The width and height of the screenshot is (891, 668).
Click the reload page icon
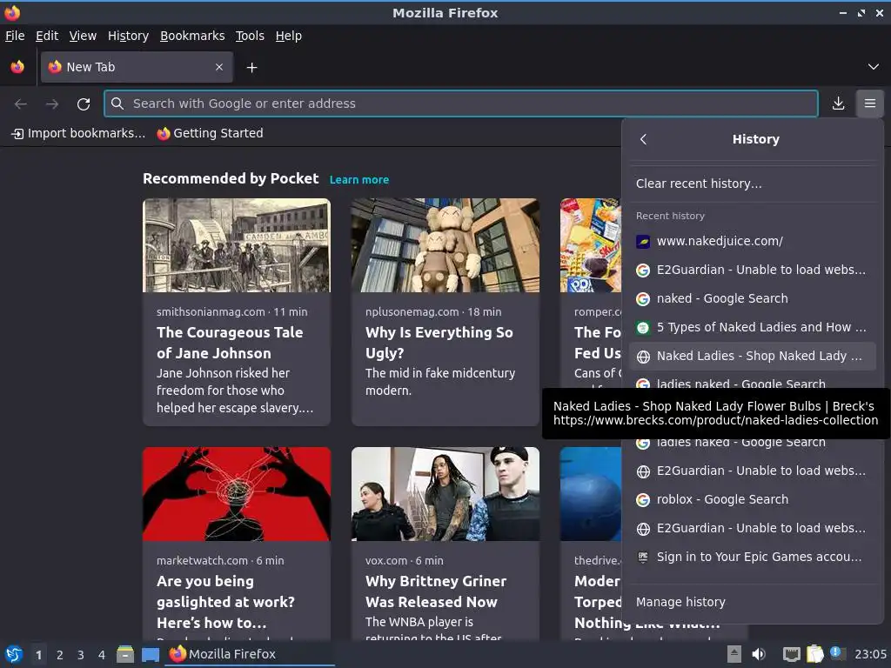(x=84, y=104)
